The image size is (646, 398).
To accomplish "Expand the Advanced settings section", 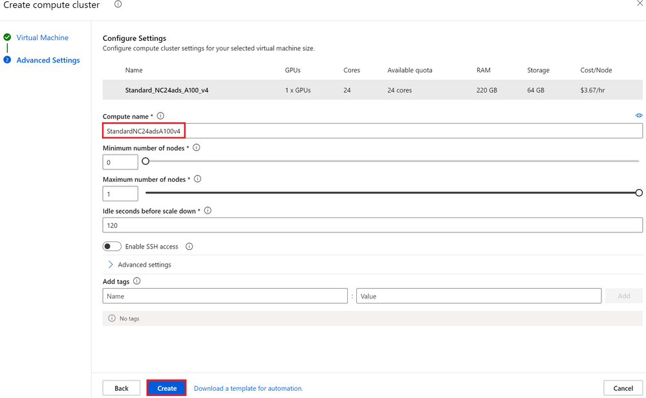I will pyautogui.click(x=140, y=265).
